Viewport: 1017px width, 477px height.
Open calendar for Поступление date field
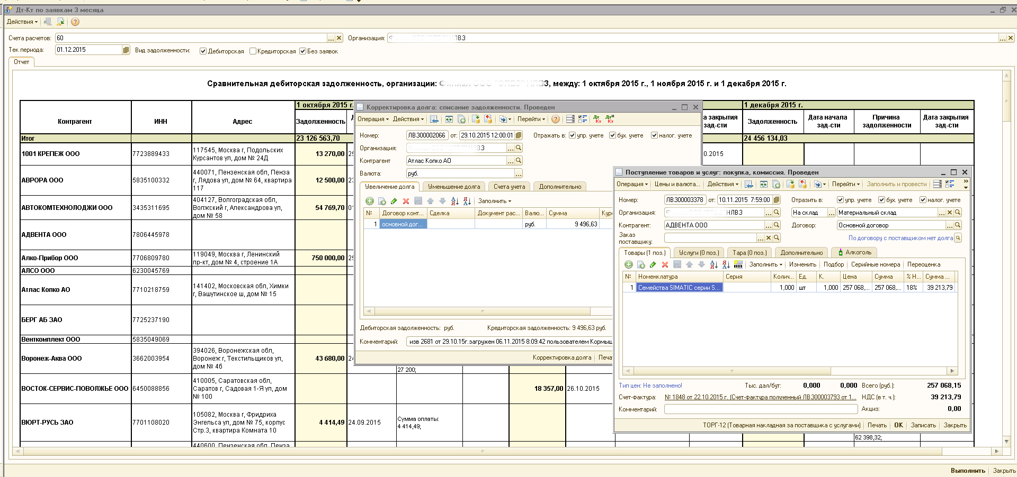777,200
